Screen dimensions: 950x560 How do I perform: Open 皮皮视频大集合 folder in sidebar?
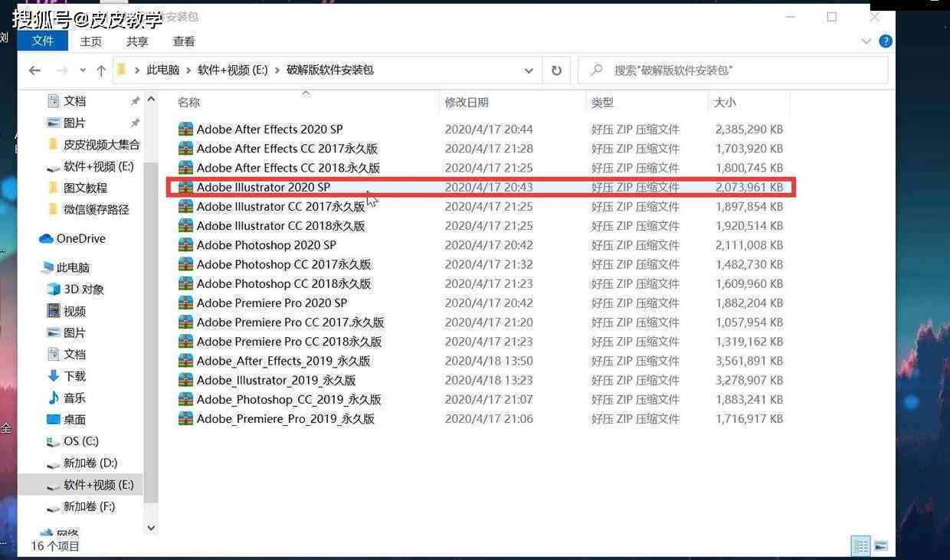(101, 144)
